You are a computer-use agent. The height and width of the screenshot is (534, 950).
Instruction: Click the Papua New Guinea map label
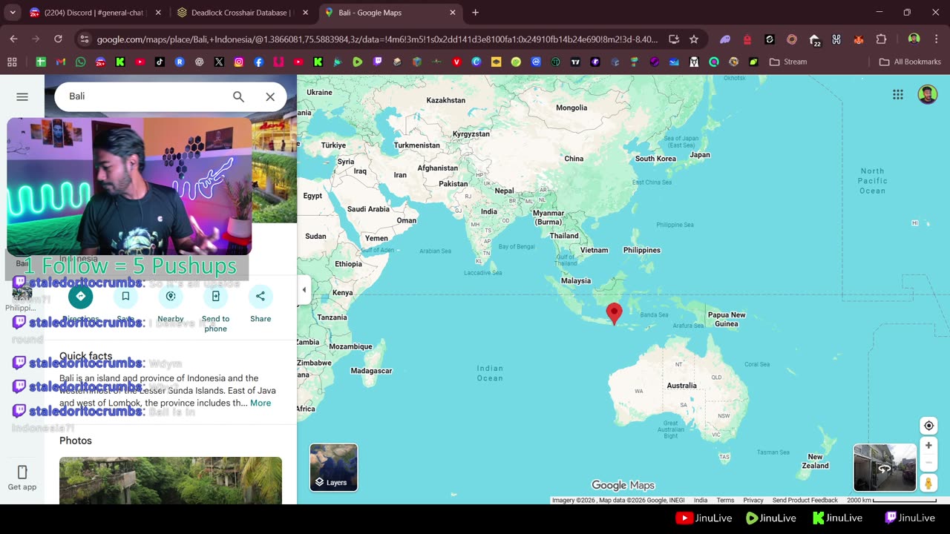(727, 319)
